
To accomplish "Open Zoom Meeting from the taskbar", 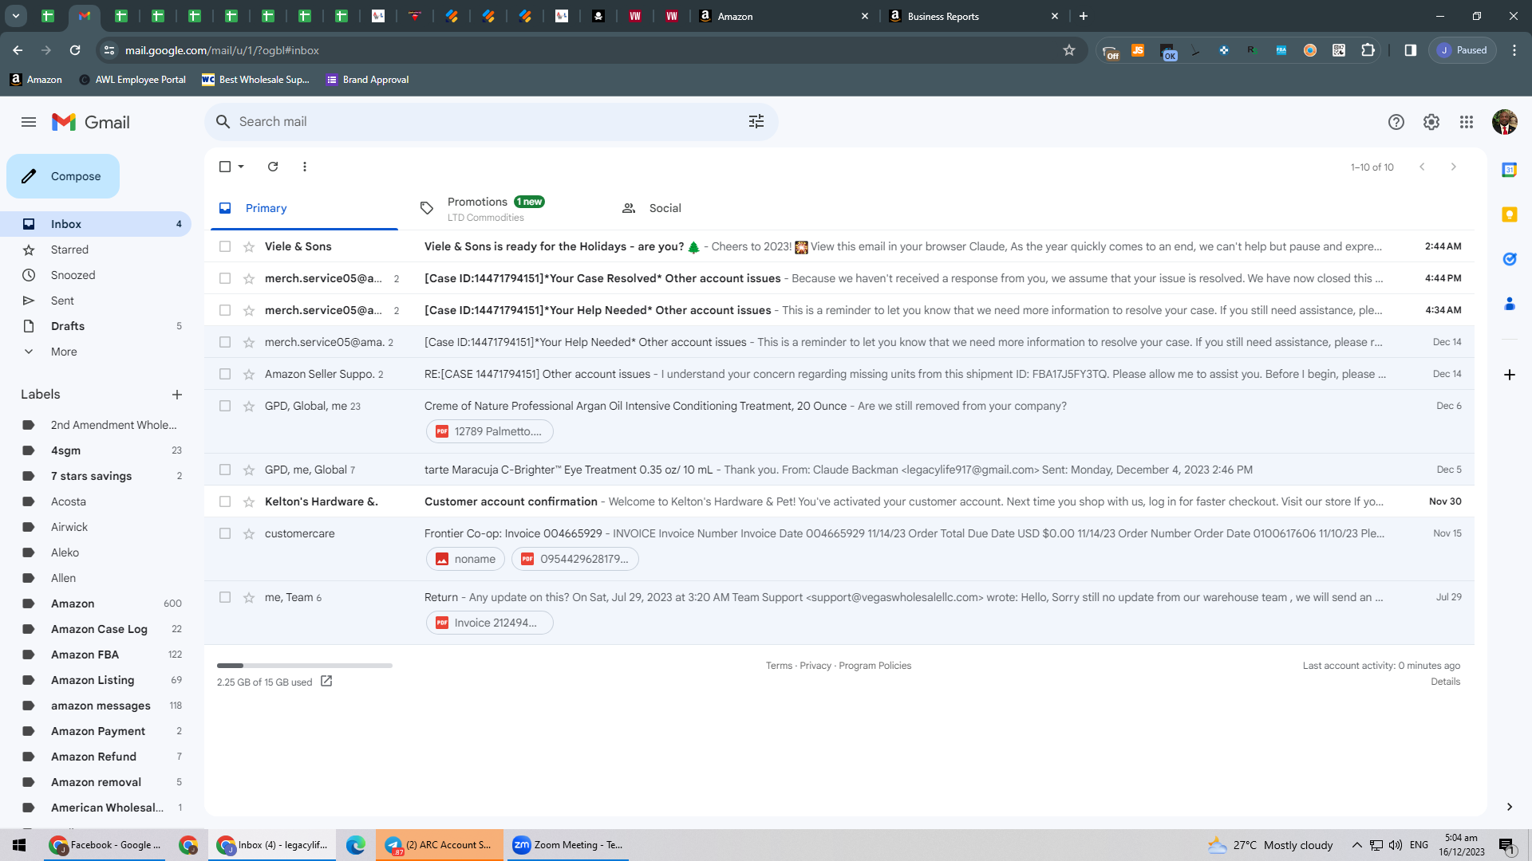I will [567, 845].
